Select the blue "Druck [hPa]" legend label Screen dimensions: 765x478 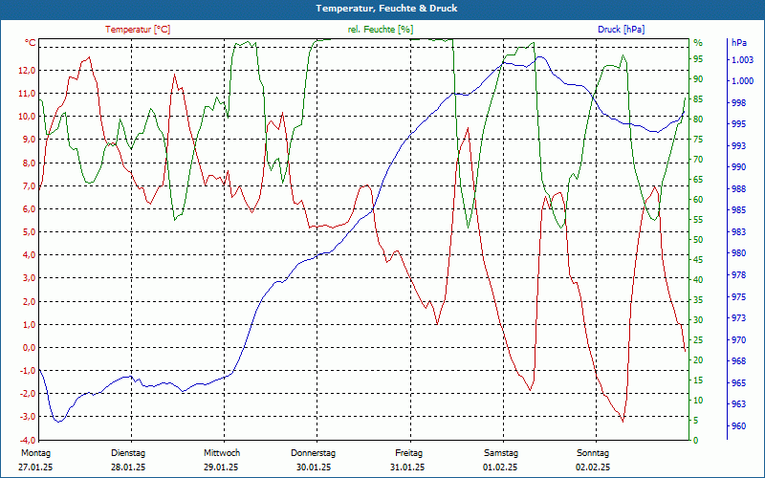[x=621, y=30]
